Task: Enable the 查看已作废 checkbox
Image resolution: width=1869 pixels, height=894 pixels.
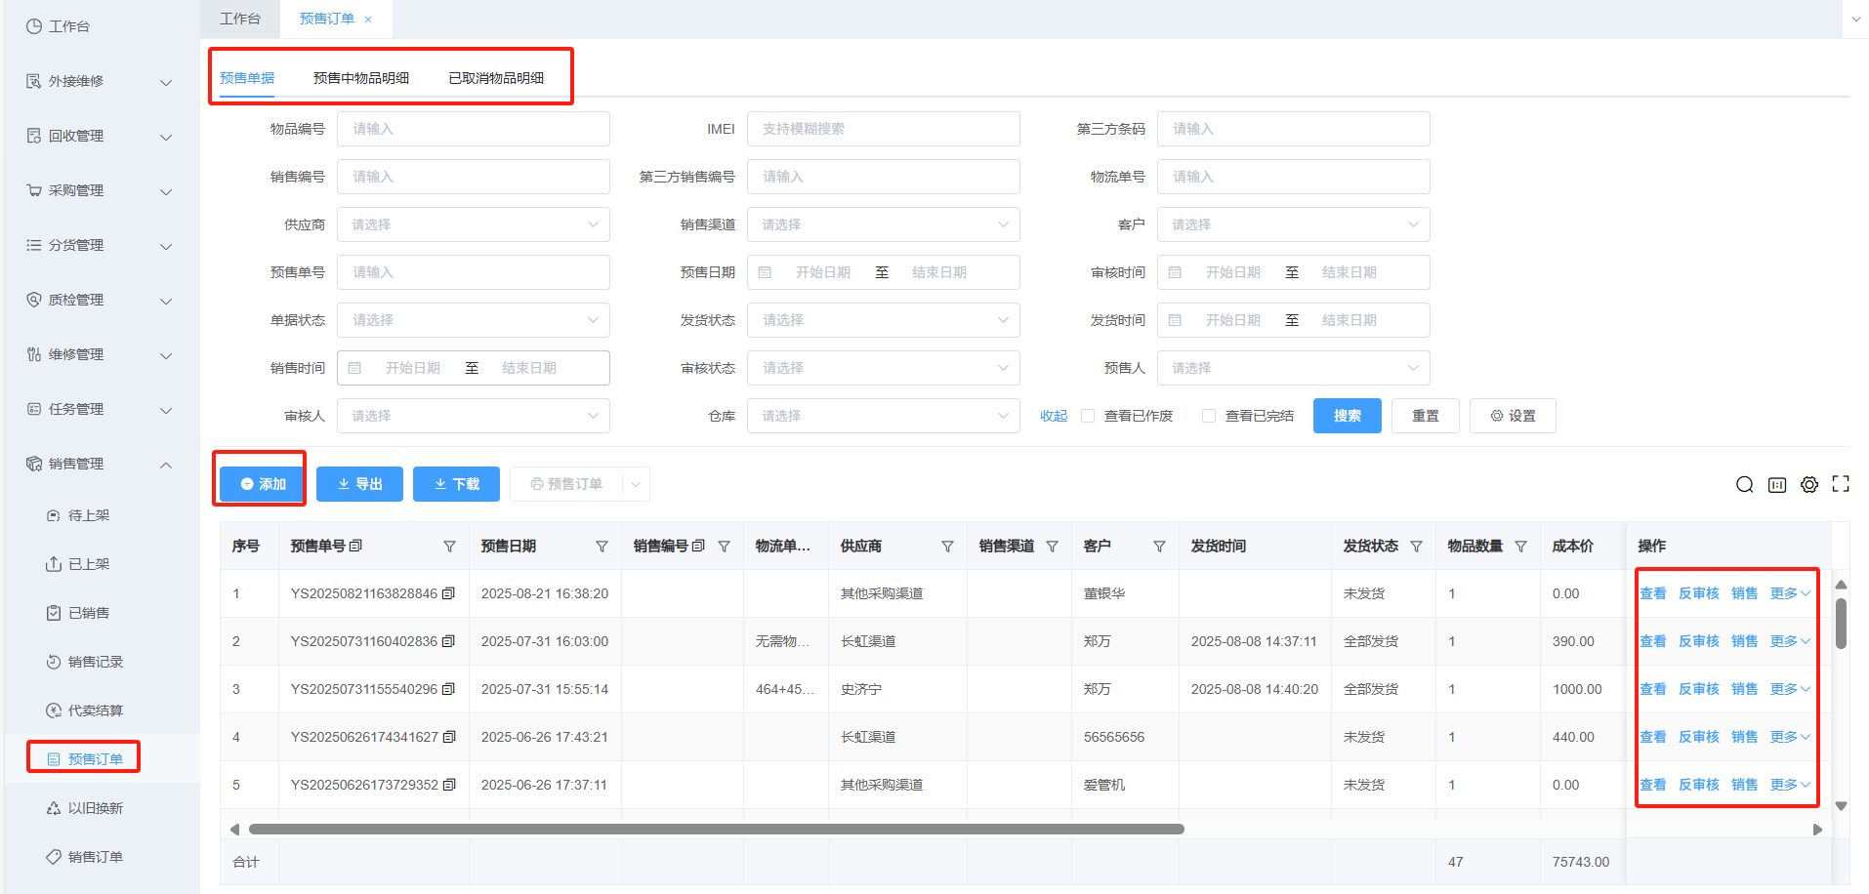Action: coord(1088,416)
